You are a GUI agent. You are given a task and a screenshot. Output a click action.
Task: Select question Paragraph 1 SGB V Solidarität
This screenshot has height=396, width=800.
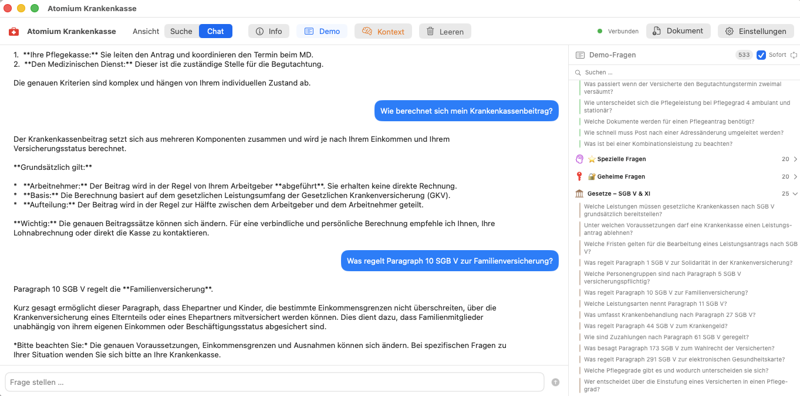point(688,263)
